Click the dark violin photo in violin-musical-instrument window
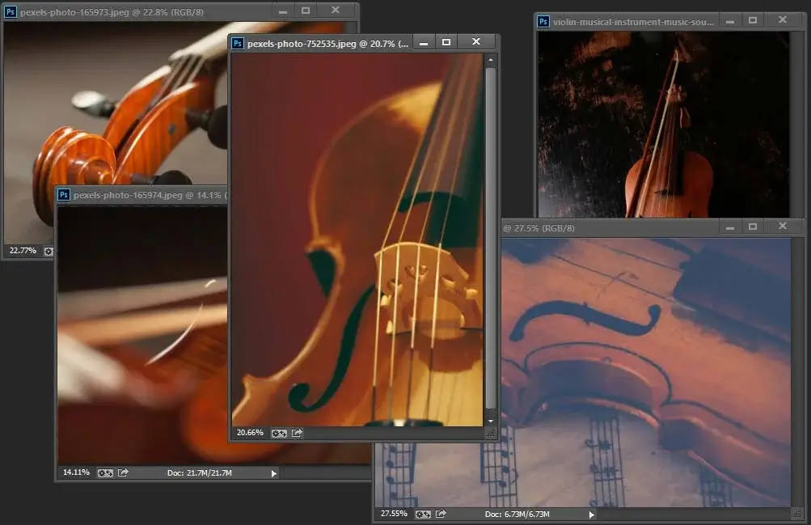Viewport: 811px width, 525px height. click(x=664, y=124)
